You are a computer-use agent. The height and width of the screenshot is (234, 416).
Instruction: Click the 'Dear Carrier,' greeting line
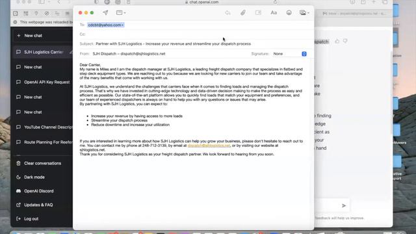[x=90, y=65]
